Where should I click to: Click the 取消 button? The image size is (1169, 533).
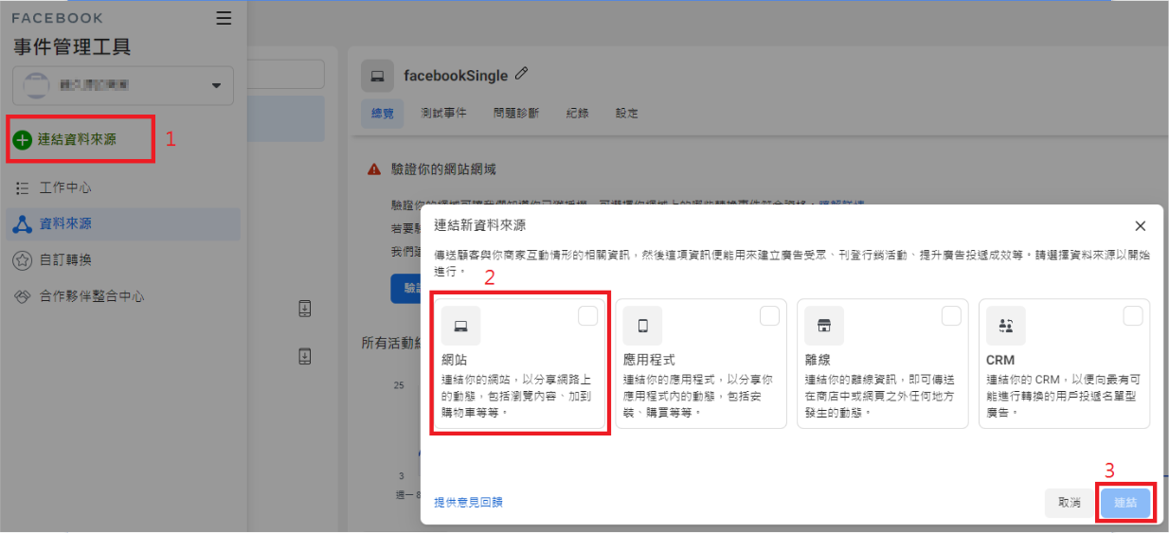[1069, 503]
